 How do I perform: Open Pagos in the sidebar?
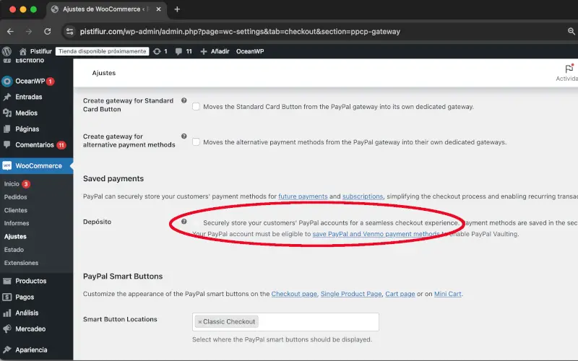[25, 297]
